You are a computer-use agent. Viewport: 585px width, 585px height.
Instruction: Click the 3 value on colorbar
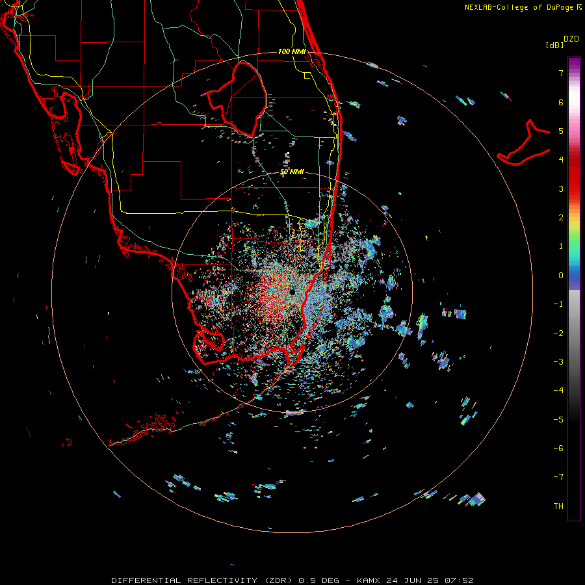click(x=561, y=188)
